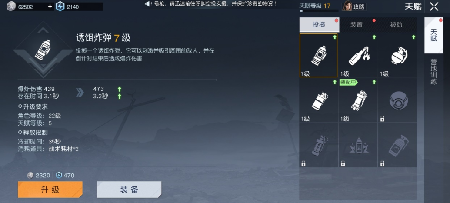Tap the locked round mine skill

pos(397,100)
